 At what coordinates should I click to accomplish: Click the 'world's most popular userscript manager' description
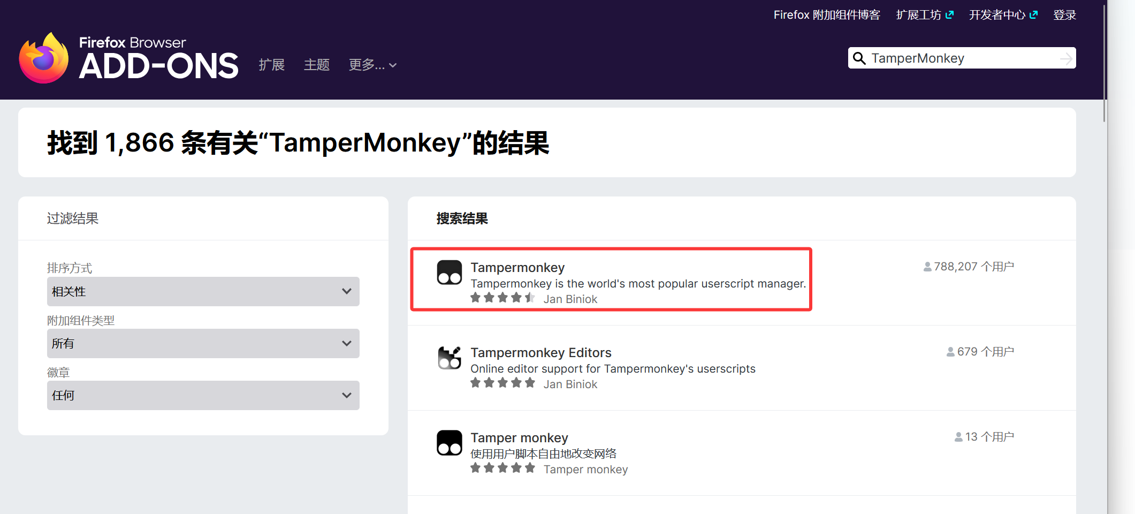click(638, 283)
